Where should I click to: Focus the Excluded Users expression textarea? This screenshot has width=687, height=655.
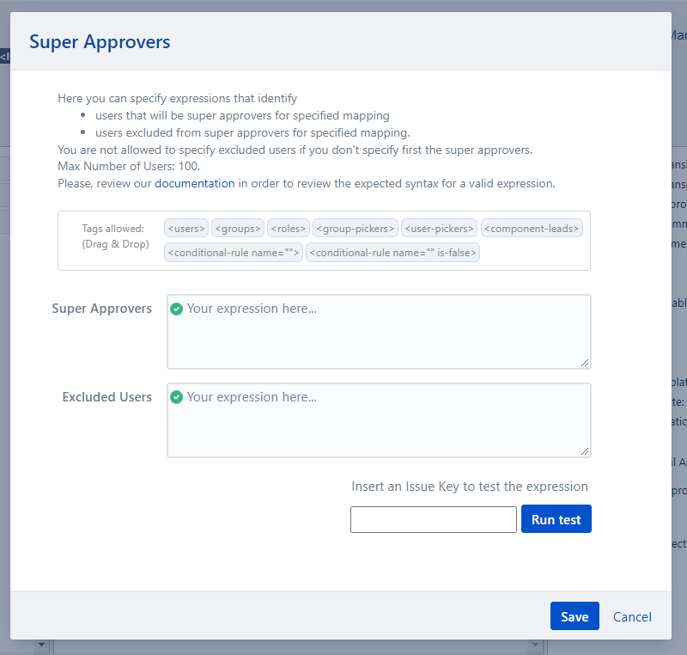point(379,424)
